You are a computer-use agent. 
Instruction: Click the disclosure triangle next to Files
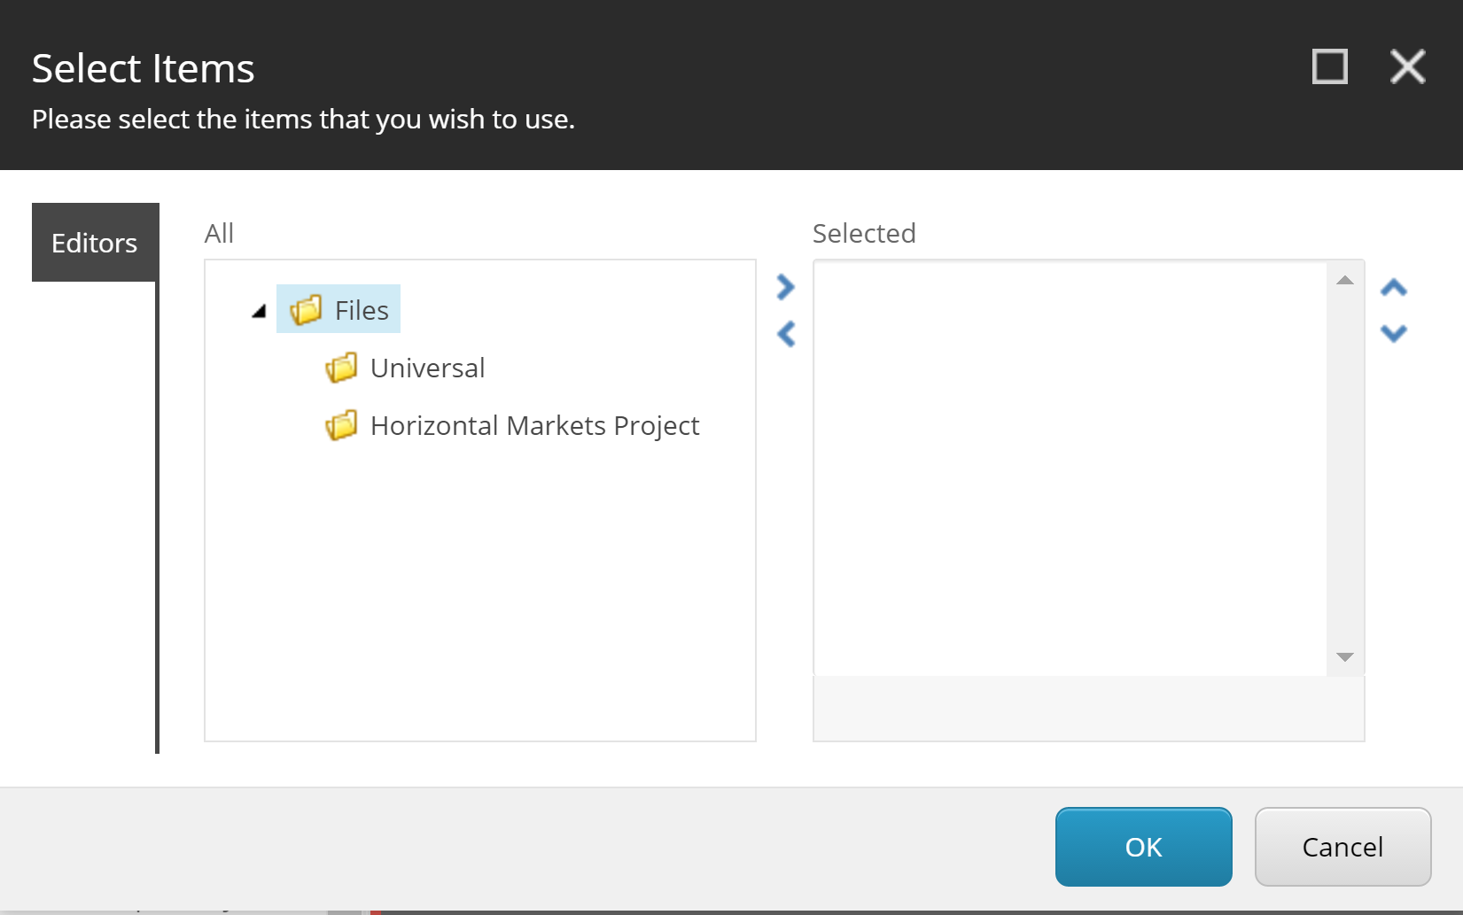pos(257,312)
